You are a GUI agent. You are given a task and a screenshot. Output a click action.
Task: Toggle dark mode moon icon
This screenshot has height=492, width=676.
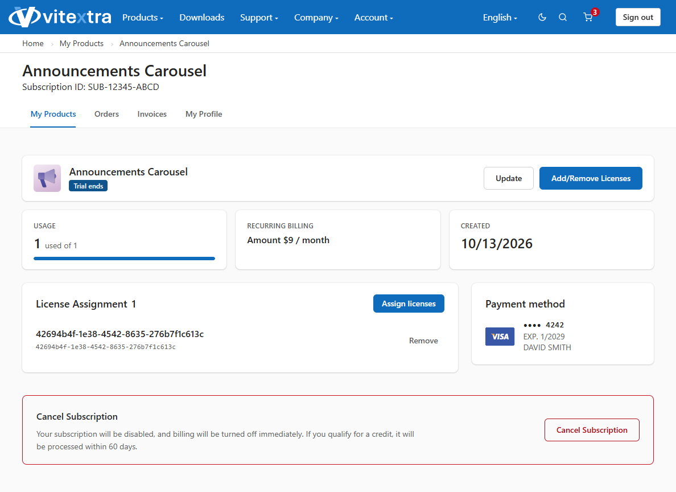(x=542, y=17)
